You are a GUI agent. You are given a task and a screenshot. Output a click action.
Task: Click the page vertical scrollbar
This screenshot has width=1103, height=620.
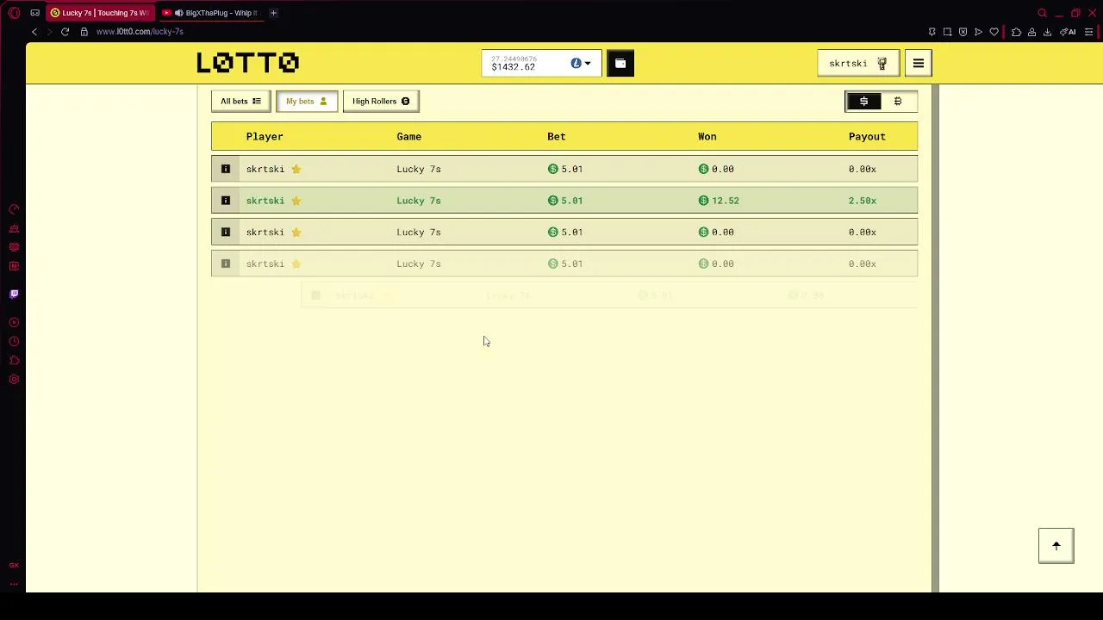[934, 338]
